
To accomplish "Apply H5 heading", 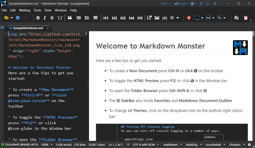I will coord(140,18).
